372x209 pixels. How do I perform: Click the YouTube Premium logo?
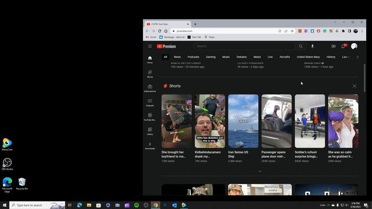pos(166,46)
